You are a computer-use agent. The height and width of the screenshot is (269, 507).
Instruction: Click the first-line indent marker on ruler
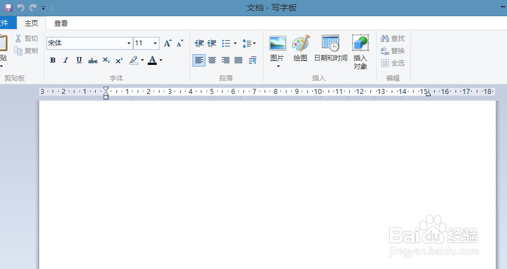[106, 88]
